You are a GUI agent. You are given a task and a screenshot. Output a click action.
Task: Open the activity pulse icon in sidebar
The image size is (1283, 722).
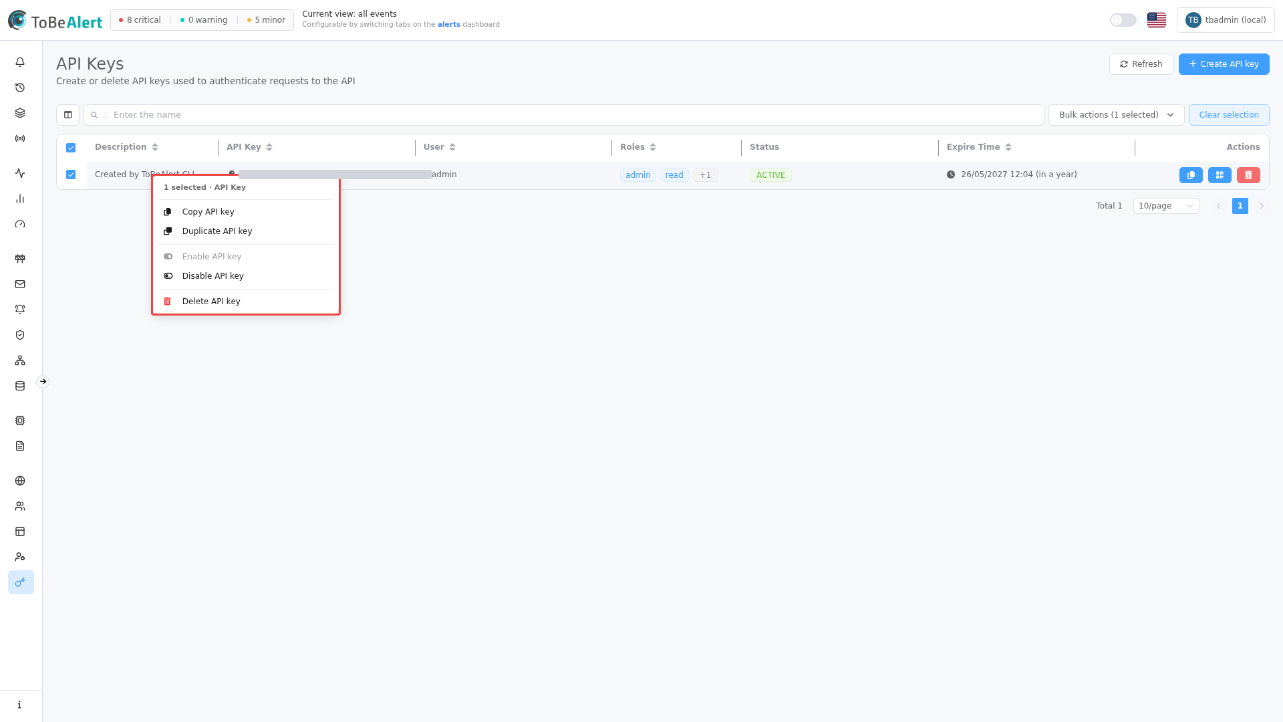pyautogui.click(x=20, y=173)
